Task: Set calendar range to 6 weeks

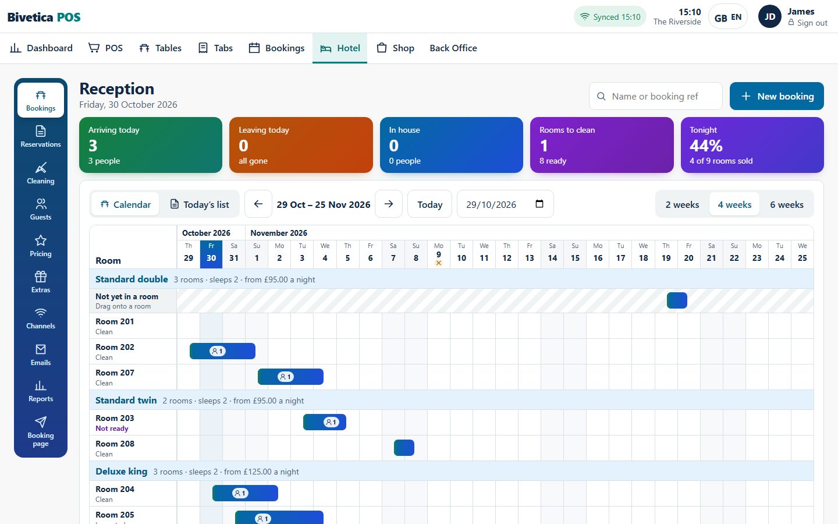Action: coord(787,204)
